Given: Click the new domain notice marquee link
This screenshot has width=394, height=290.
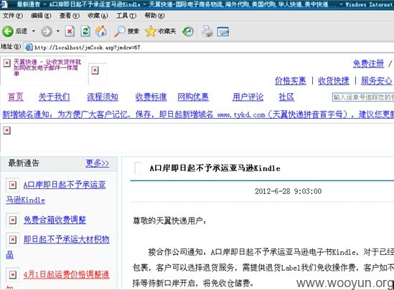Looking at the screenshot, I should (198, 115).
